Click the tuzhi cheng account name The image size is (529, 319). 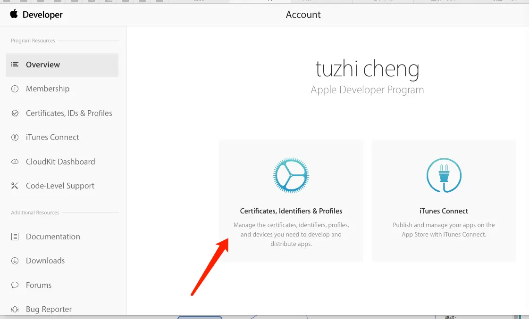[368, 69]
